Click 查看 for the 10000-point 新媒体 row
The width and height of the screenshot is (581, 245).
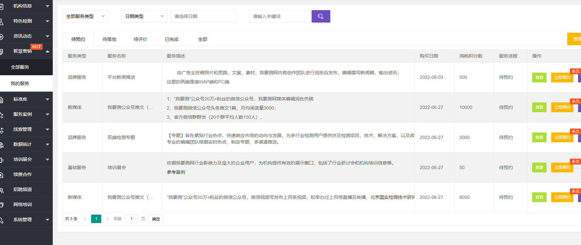[x=539, y=107]
